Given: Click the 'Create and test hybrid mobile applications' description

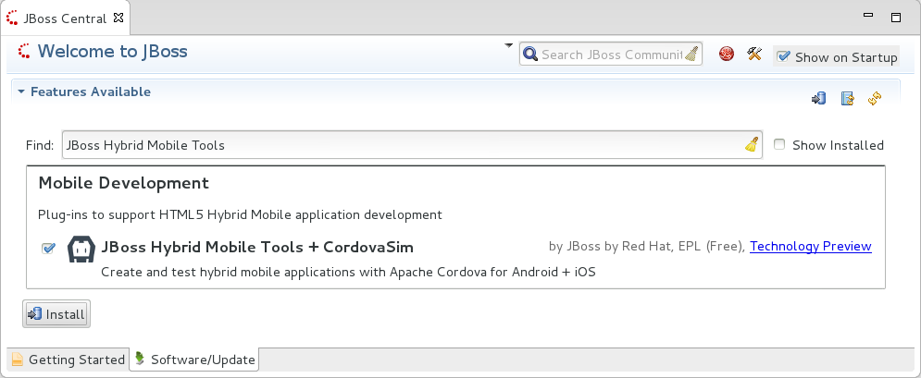Looking at the screenshot, I should 348,273.
